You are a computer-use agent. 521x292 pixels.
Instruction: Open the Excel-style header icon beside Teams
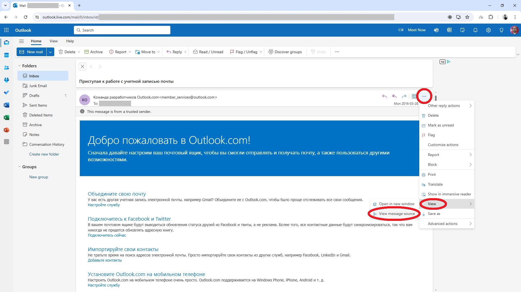click(x=449, y=30)
